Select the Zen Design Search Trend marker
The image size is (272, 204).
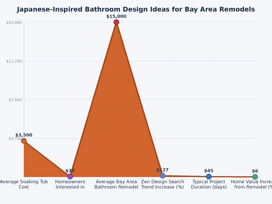[163, 175]
